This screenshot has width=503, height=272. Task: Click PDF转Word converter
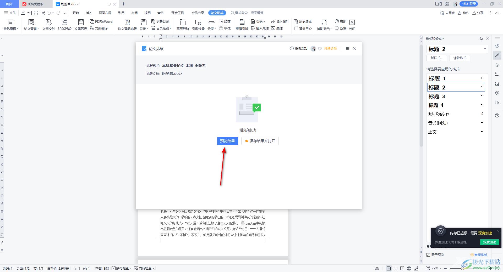pyautogui.click(x=101, y=21)
